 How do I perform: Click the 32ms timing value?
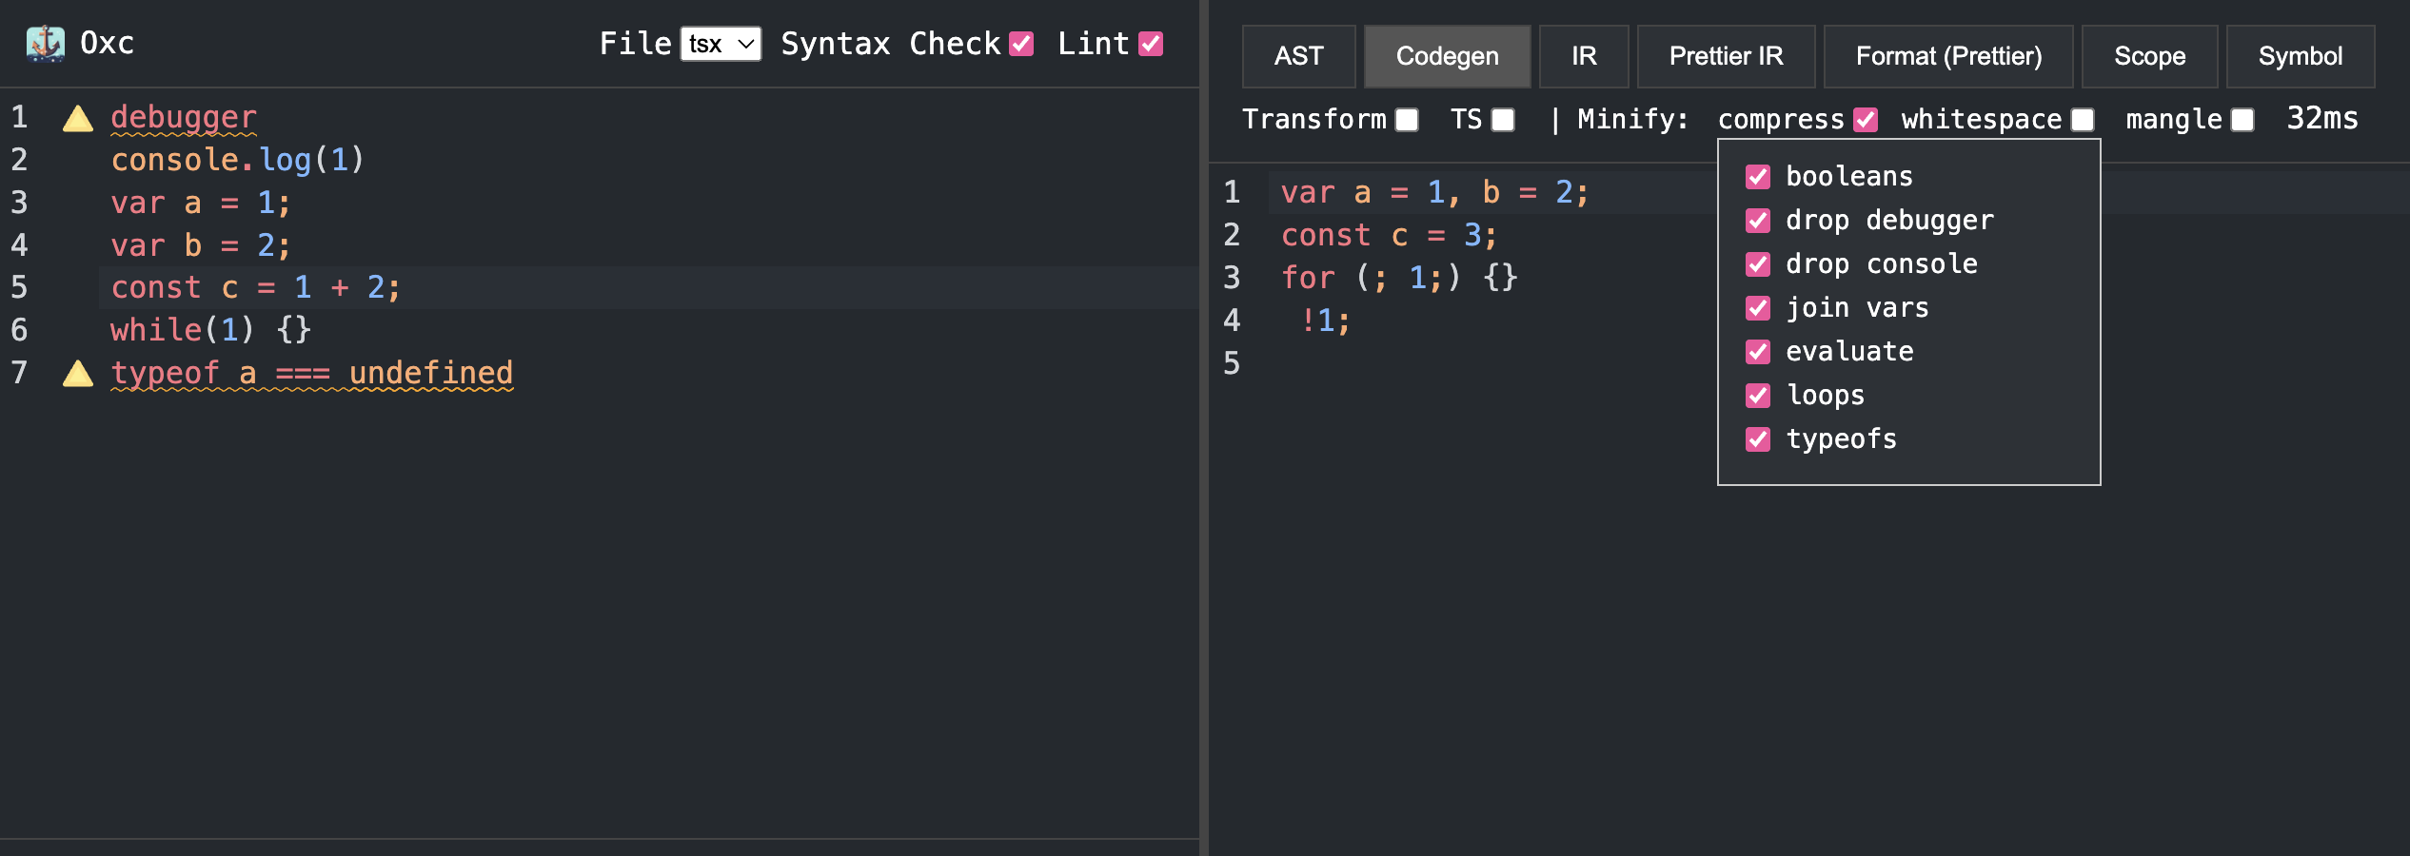(2322, 119)
